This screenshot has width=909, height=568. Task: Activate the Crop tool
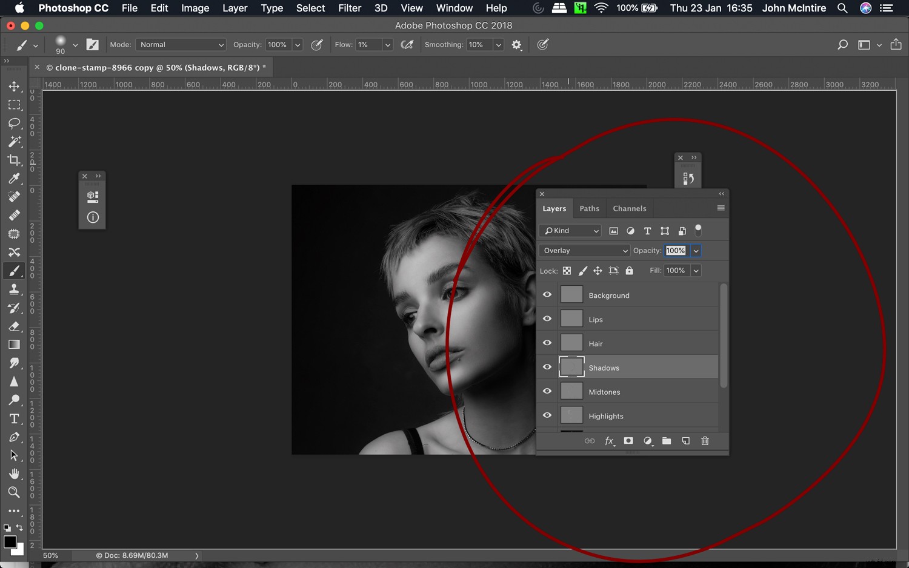[x=15, y=160]
